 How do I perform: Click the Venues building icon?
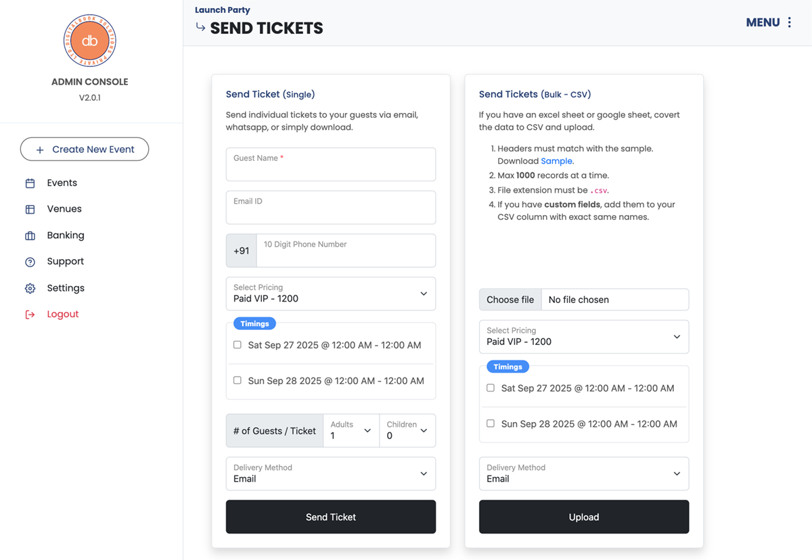coord(30,210)
